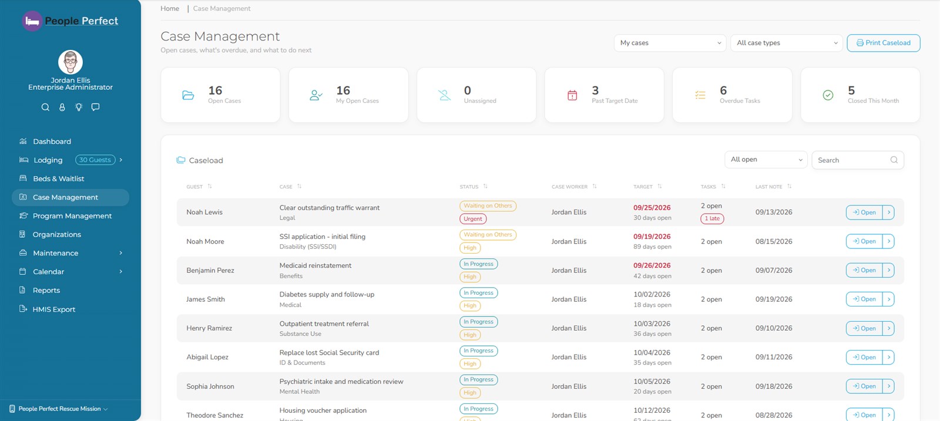This screenshot has height=421, width=940.
Task: Click the Unassigned person-slash icon
Action: click(x=444, y=95)
